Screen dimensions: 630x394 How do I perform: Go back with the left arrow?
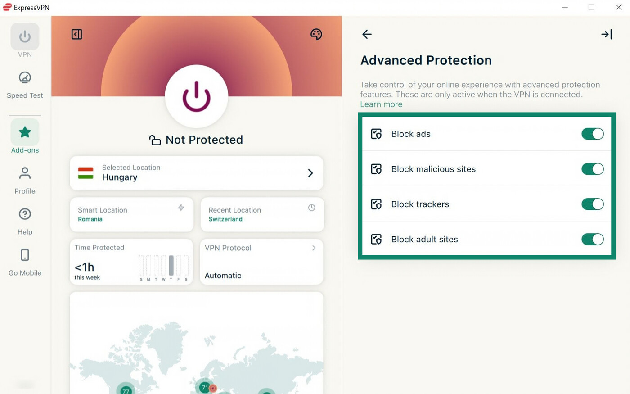[367, 34]
